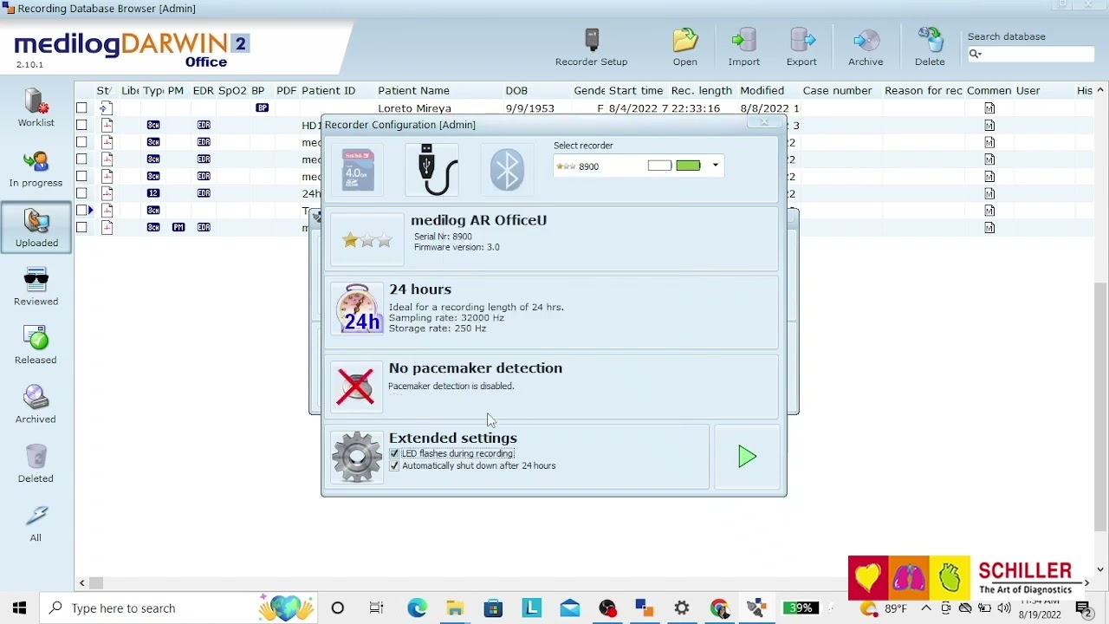Screen dimensions: 1109x624
Task: Click the 9/9/1953 date of birth cell
Action: (x=529, y=108)
